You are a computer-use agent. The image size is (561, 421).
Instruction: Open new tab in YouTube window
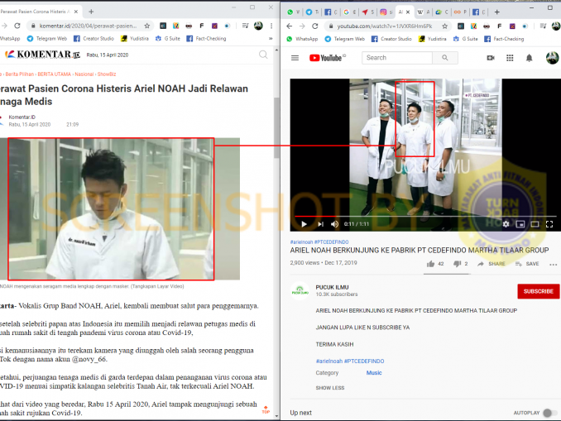coord(497,12)
